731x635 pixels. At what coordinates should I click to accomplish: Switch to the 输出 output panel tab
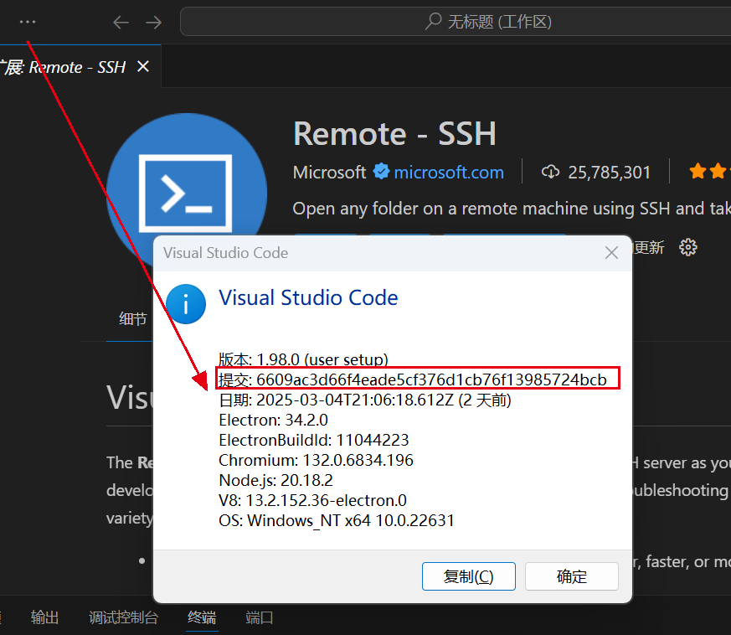tap(44, 617)
